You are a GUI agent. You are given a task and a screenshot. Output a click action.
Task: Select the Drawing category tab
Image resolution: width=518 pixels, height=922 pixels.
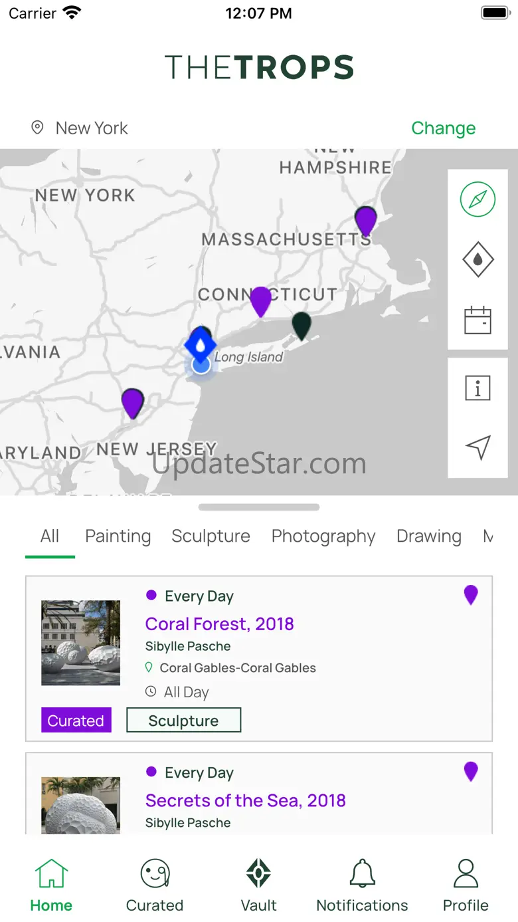click(429, 536)
